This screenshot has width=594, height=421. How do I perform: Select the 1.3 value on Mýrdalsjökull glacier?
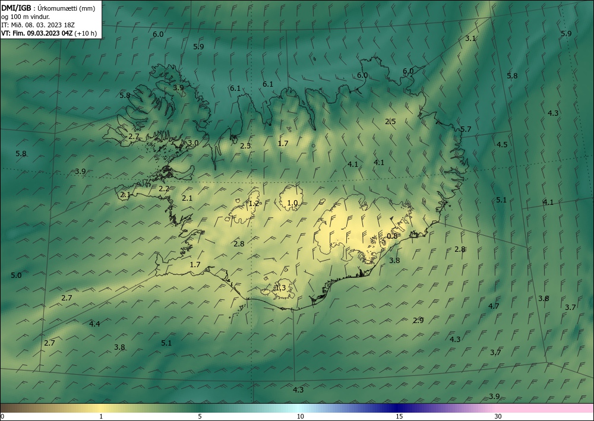point(280,288)
